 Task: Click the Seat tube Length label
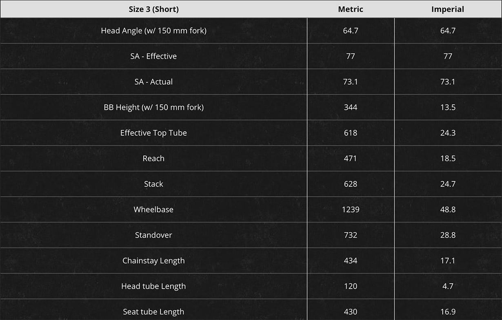(x=153, y=312)
